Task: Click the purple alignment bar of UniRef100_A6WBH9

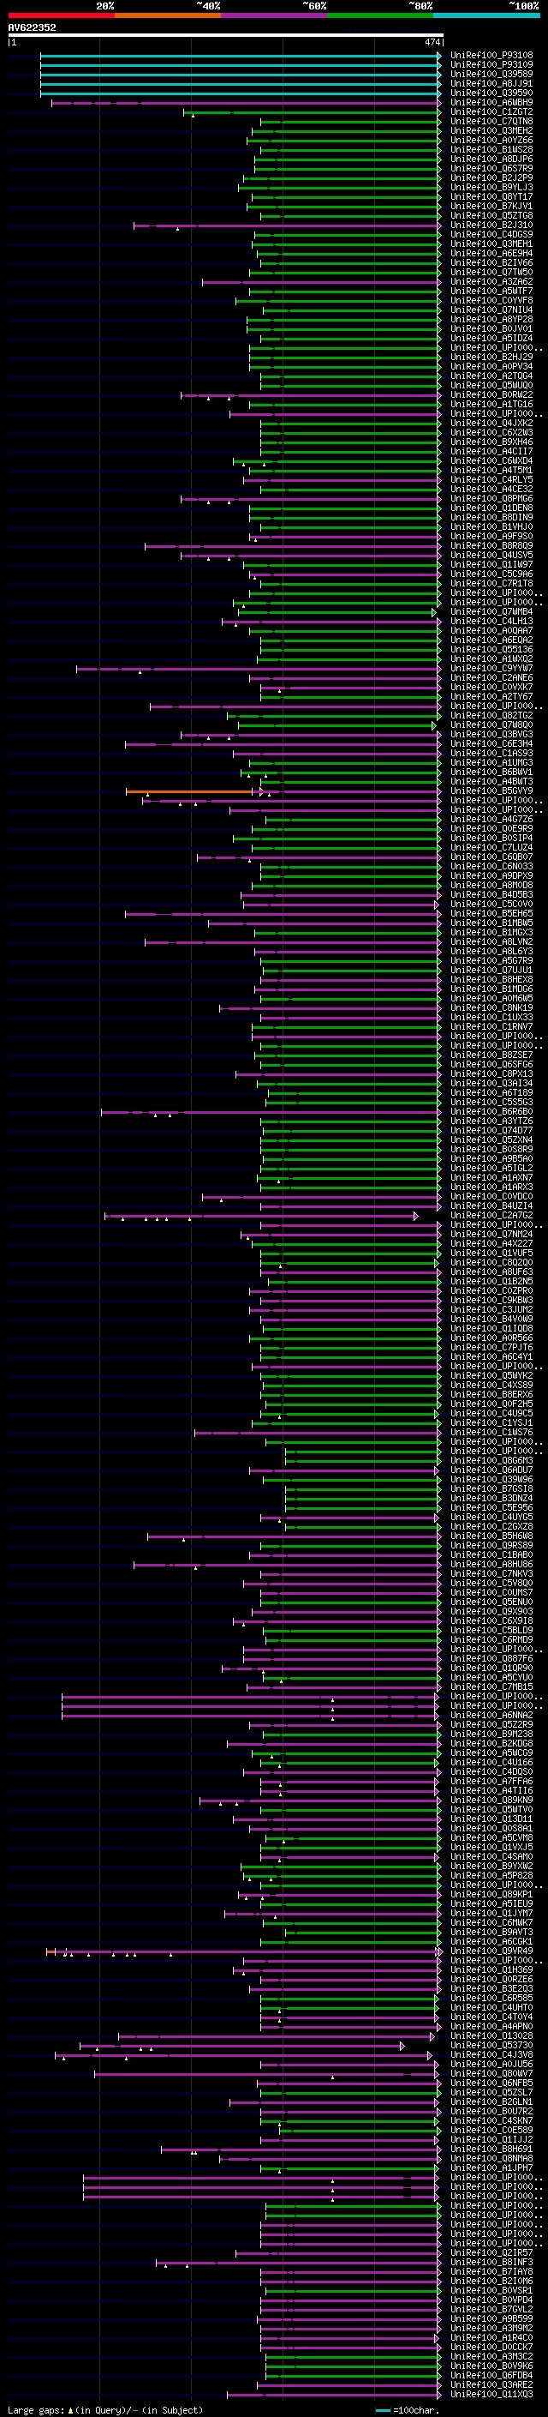Action: point(246,103)
